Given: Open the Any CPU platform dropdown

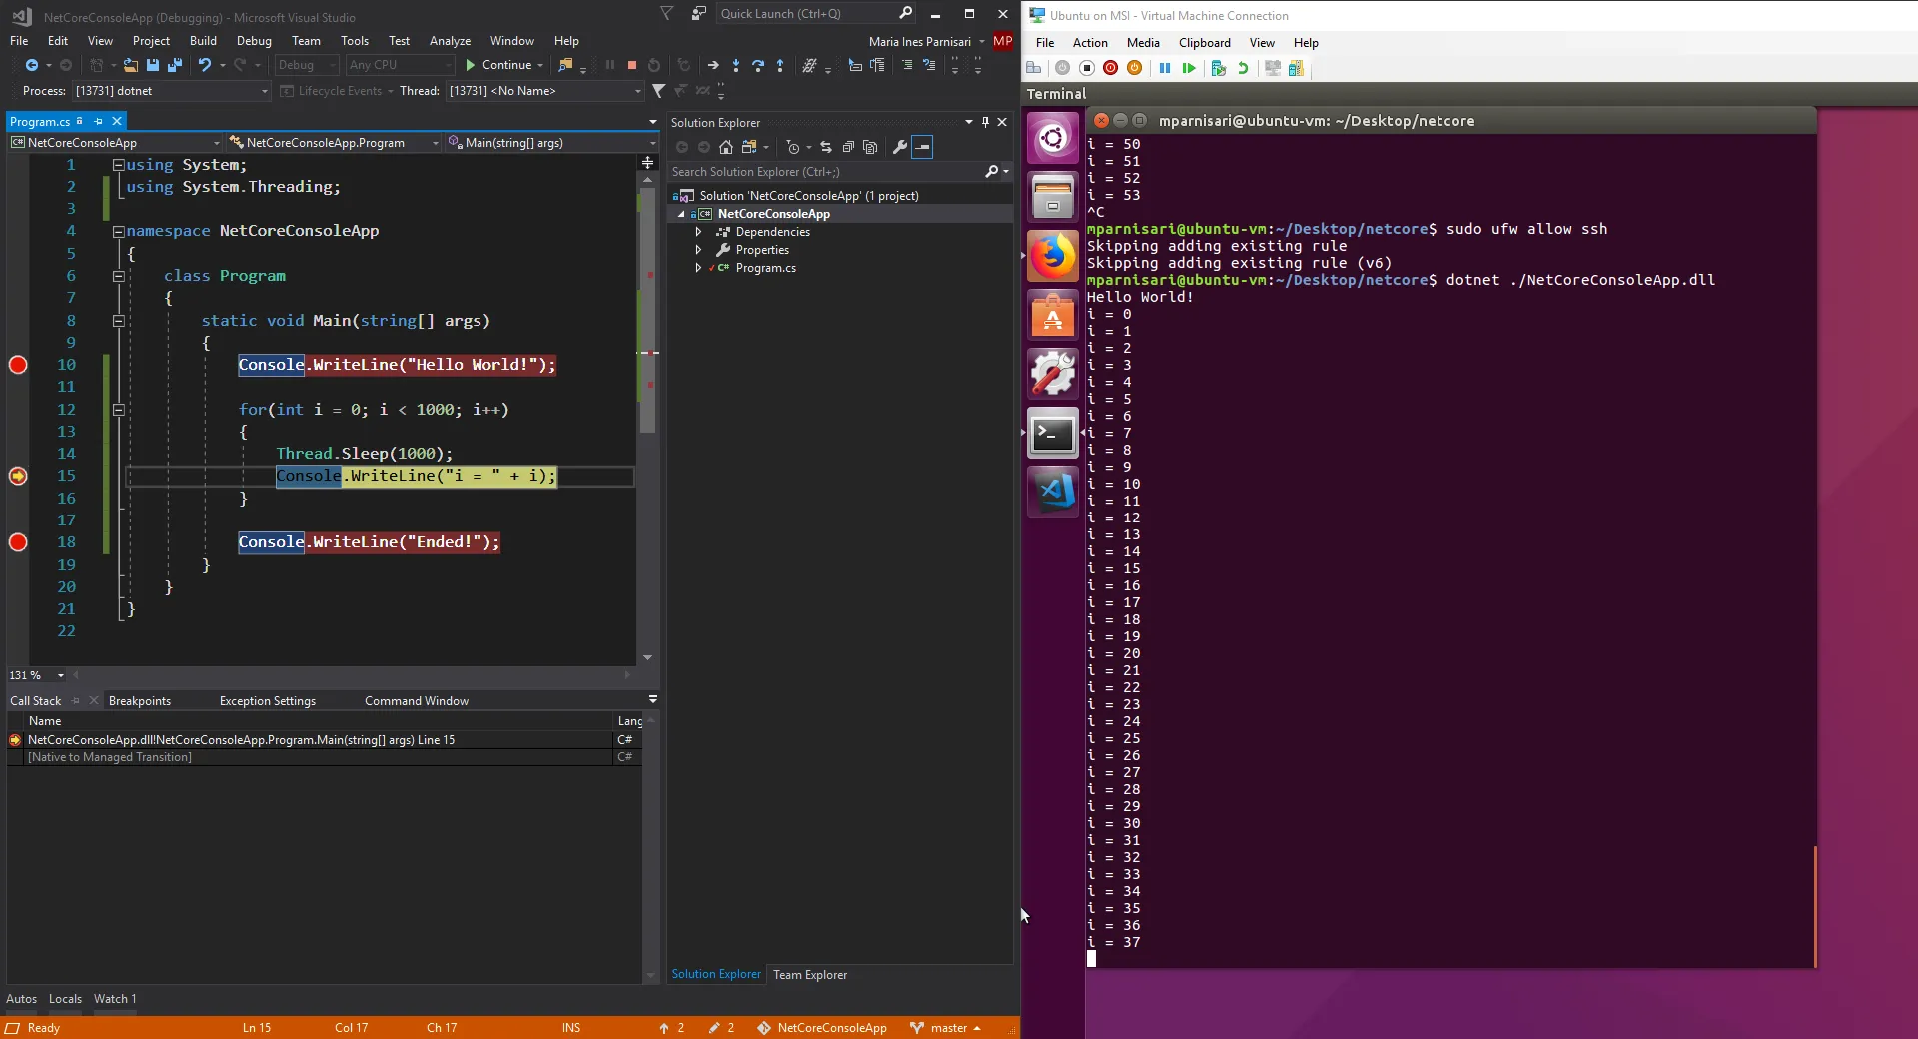Looking at the screenshot, I should pyautogui.click(x=400, y=65).
